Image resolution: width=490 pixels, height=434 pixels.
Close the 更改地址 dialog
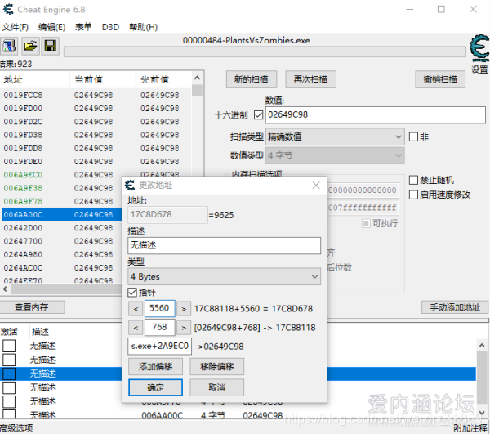pos(316,185)
